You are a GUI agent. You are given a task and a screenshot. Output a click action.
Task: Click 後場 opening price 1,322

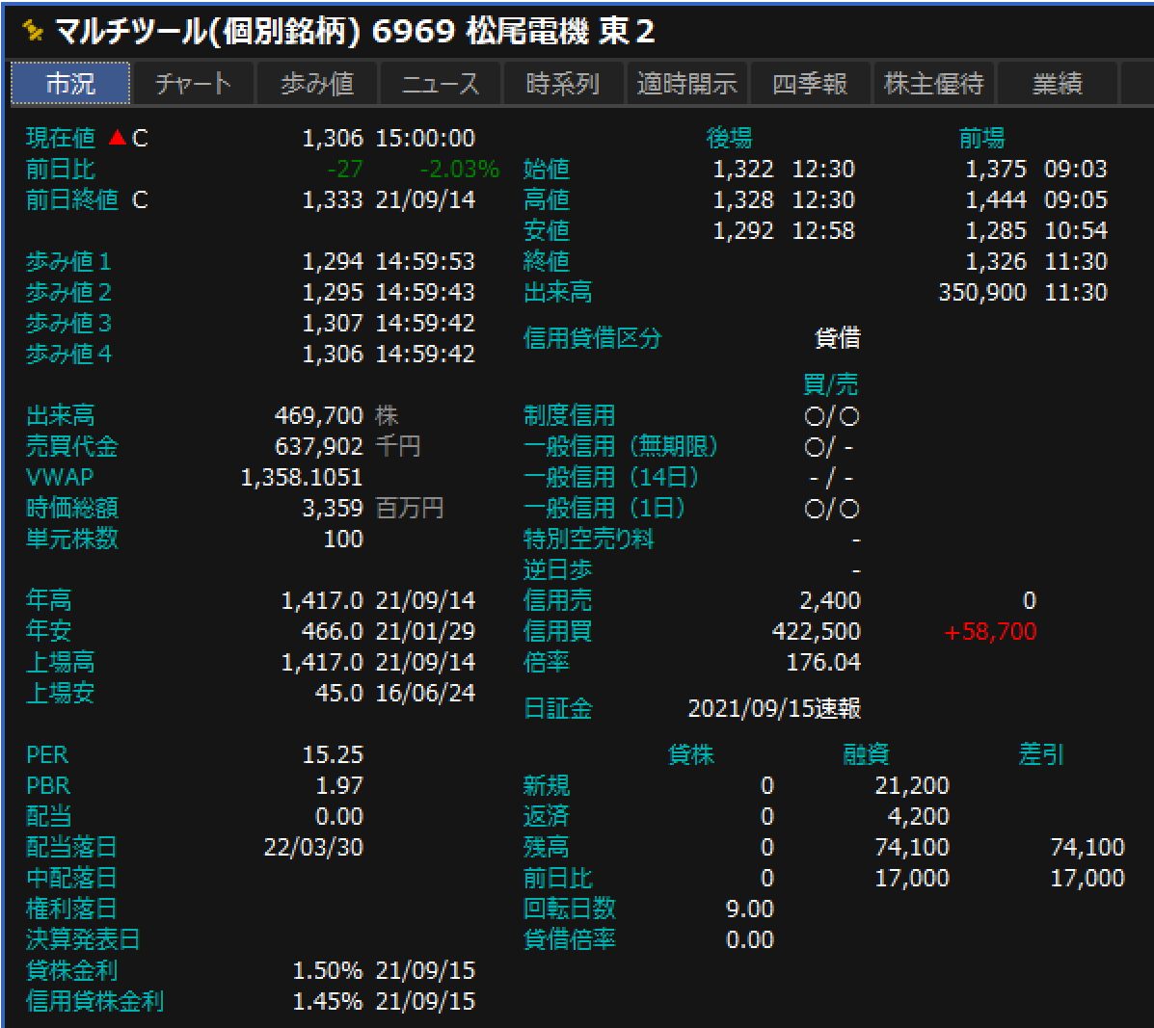click(743, 170)
